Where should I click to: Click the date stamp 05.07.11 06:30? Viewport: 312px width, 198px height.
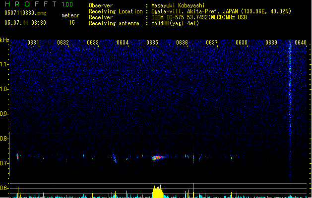(x=25, y=23)
